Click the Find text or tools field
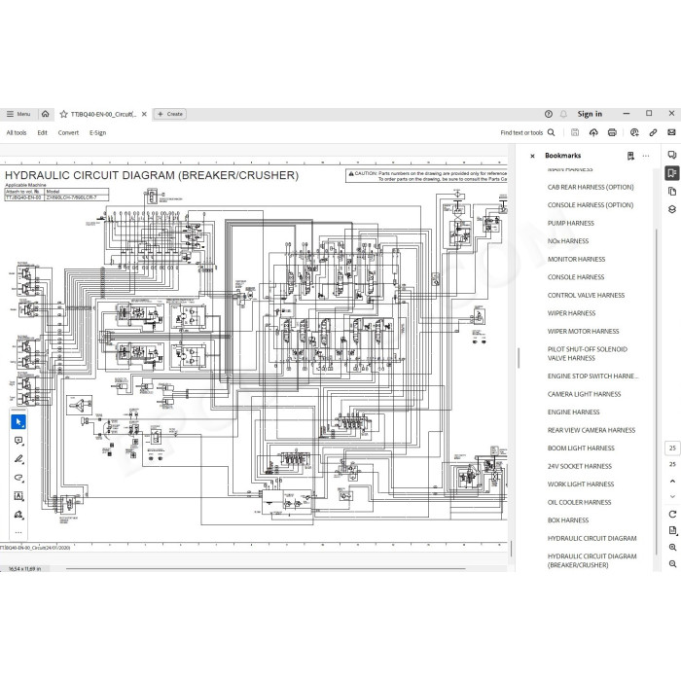Screen dimensions: 681x681 [x=521, y=133]
